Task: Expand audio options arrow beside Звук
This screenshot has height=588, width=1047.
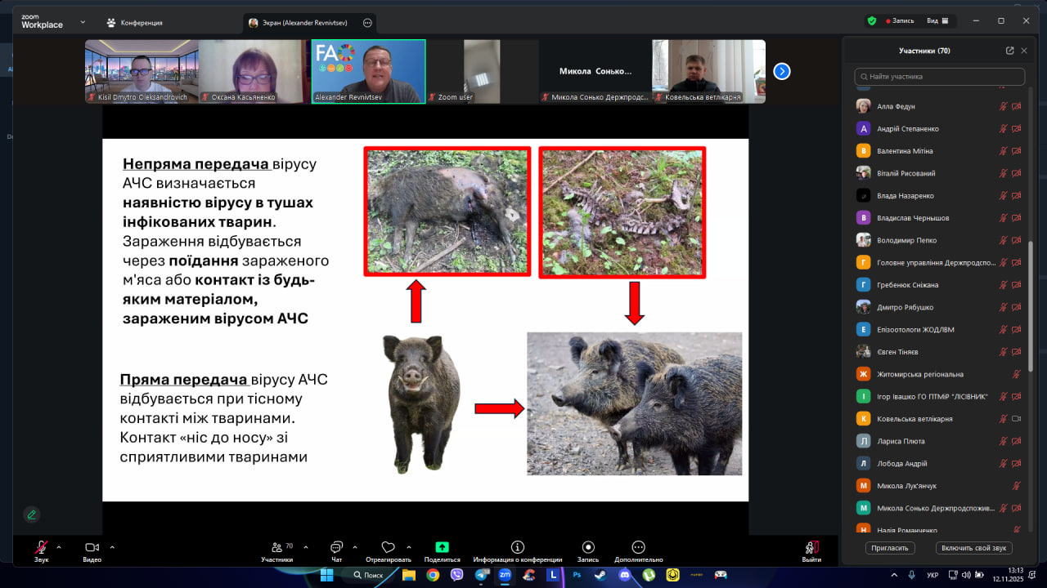Action: point(59,547)
